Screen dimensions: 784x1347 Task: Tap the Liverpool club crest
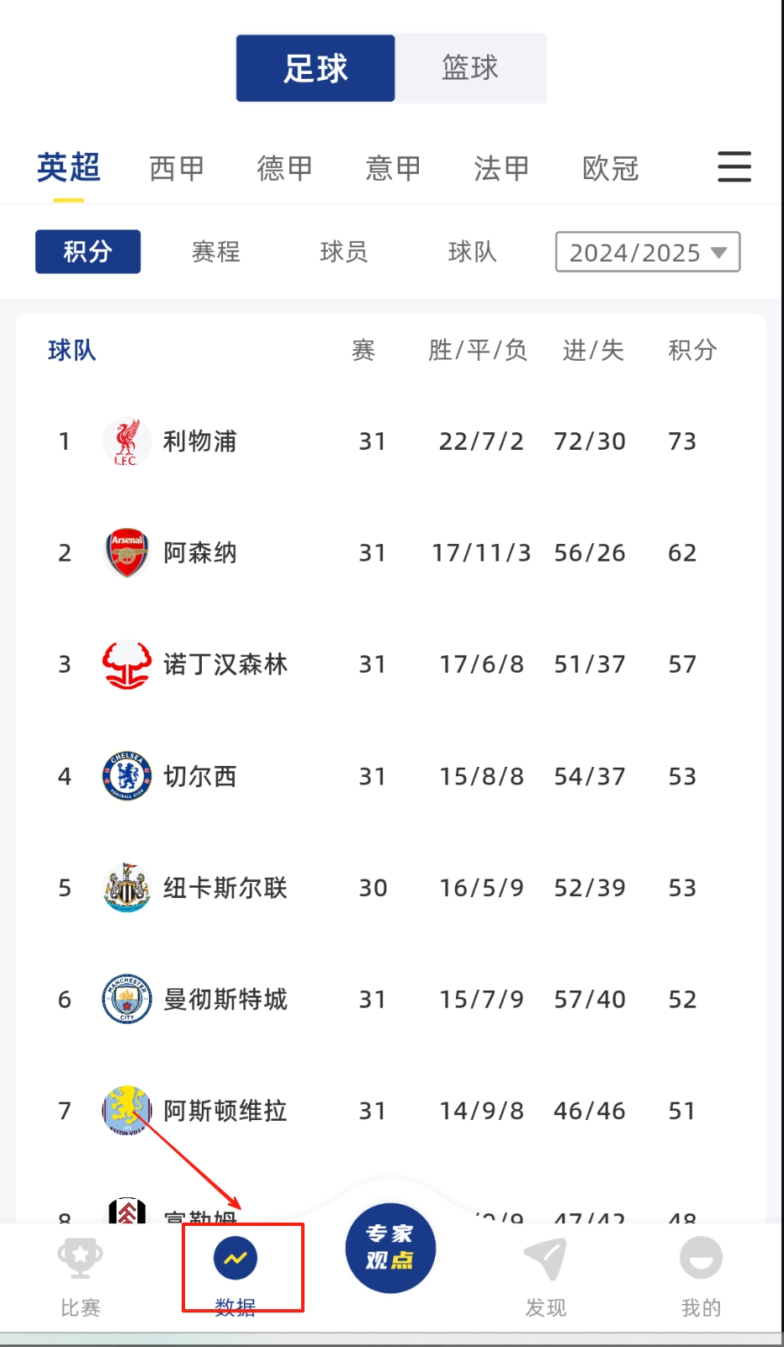pyautogui.click(x=126, y=441)
